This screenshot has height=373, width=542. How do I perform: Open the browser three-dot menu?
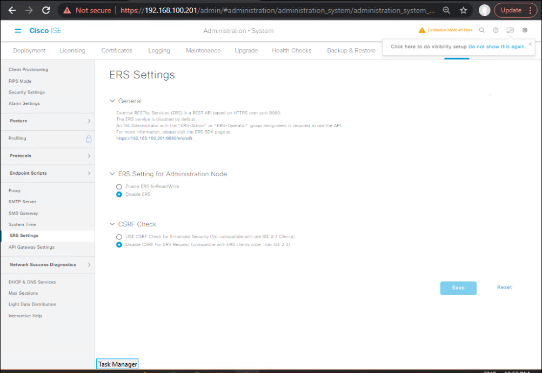pos(530,10)
